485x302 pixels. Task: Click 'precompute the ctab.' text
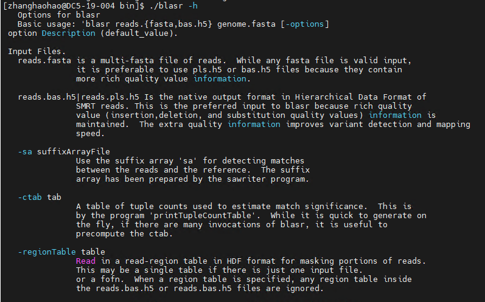[x=124, y=234]
